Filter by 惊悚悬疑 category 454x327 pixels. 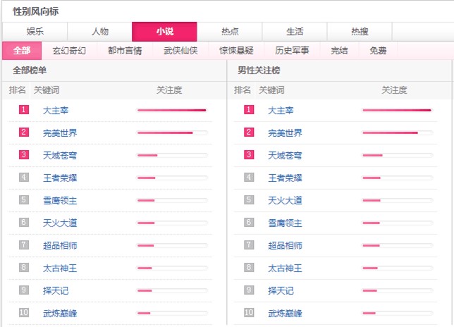[236, 51]
